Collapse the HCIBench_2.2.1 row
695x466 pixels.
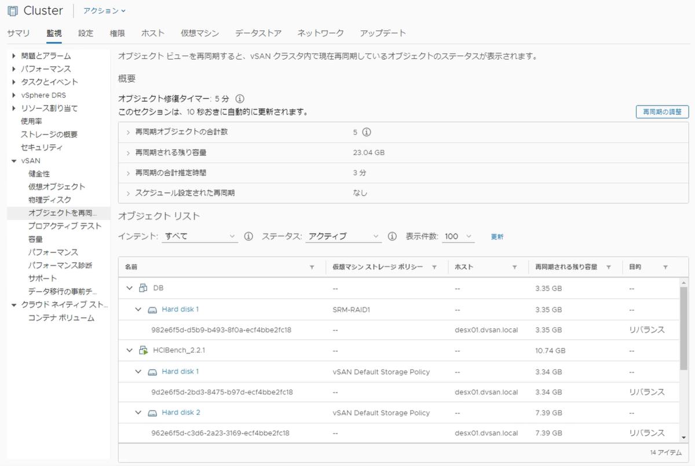pos(128,350)
